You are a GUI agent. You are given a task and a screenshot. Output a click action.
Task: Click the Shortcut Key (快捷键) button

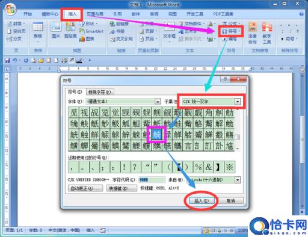click(x=121, y=188)
